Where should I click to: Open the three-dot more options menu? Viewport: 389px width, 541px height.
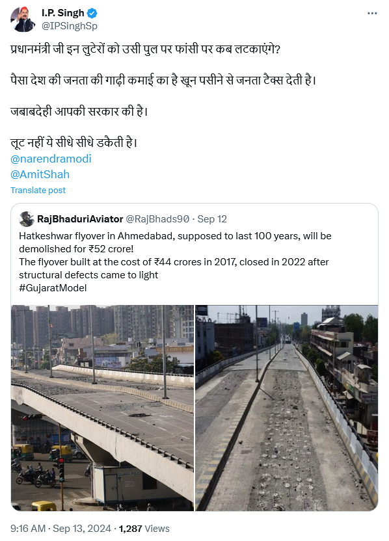tap(371, 13)
